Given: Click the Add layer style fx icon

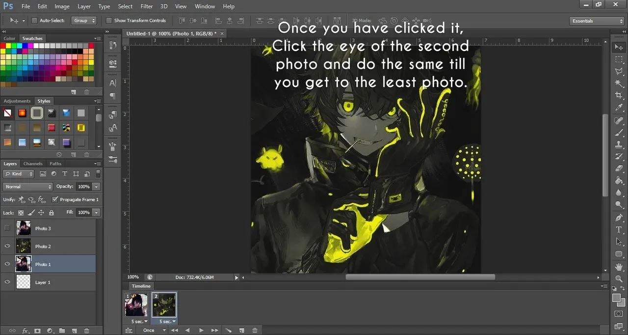Looking at the screenshot, I should [25, 331].
